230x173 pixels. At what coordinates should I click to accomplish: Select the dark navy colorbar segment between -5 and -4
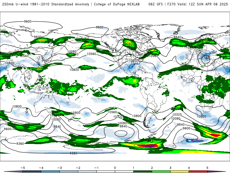coord(32,172)
